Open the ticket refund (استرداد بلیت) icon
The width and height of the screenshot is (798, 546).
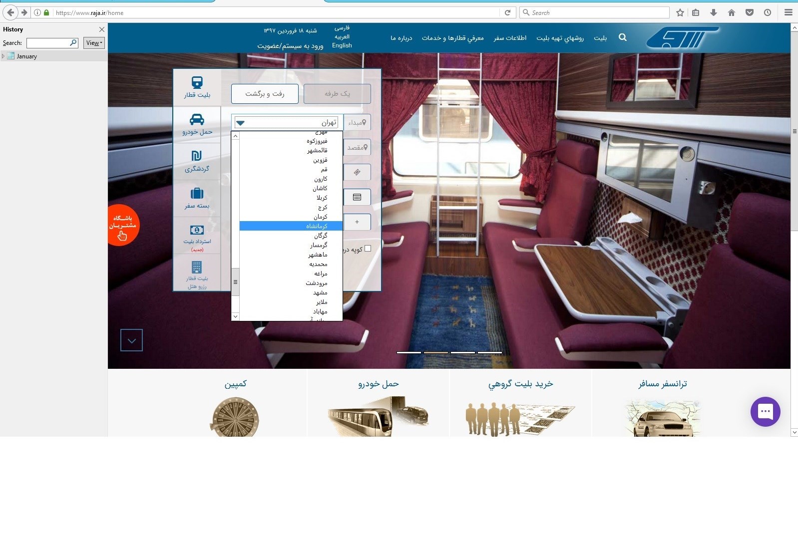tap(197, 230)
